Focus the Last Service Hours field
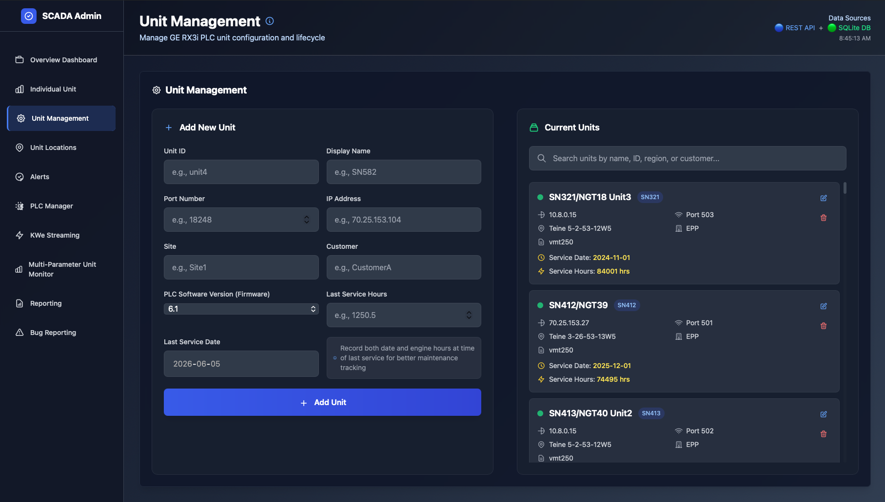This screenshot has height=502, width=885. coord(404,315)
